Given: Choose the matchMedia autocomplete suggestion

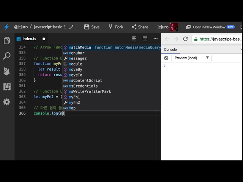Looking at the screenshot, I should pos(80,47).
